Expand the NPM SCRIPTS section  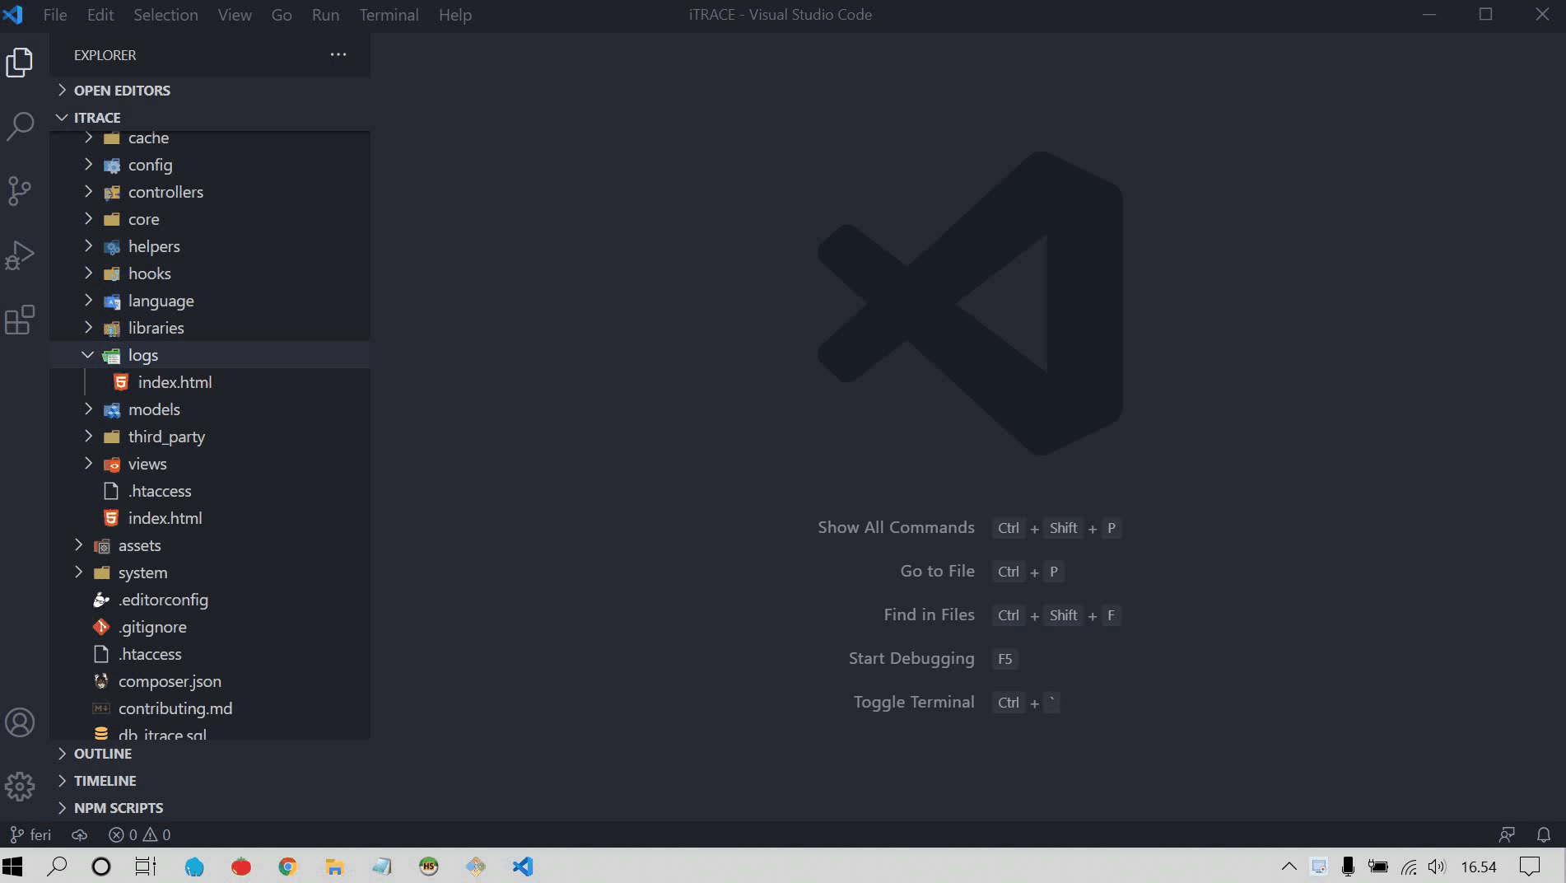coord(210,808)
